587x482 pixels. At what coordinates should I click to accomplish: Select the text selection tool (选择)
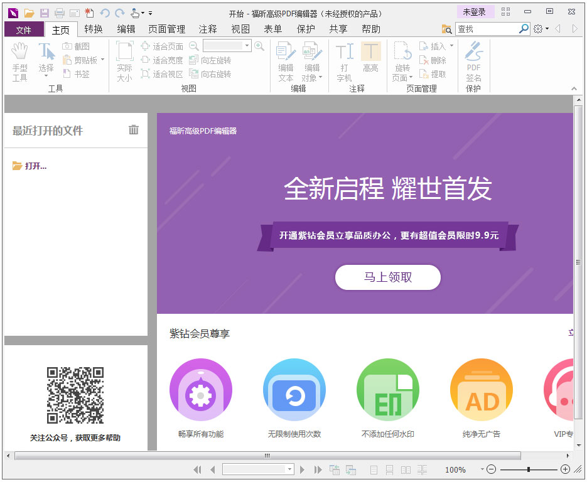point(46,60)
